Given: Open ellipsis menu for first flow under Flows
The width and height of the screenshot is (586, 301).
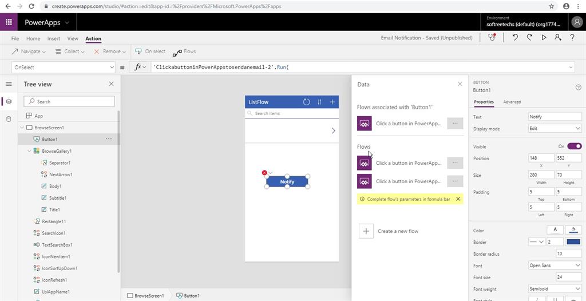Looking at the screenshot, I should pos(455,163).
